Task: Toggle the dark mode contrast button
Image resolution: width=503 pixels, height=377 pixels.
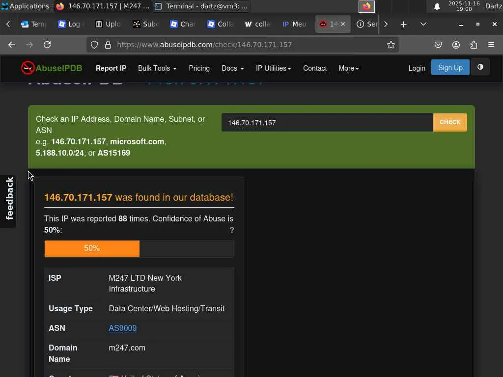Action: (480, 67)
